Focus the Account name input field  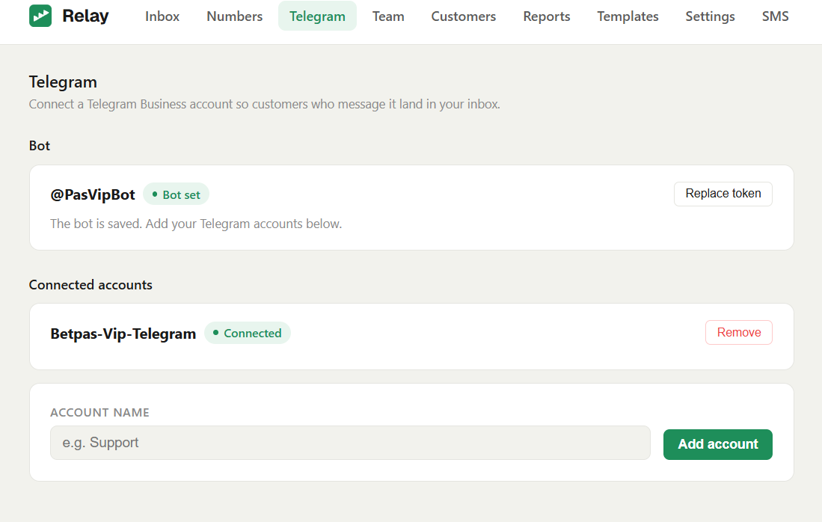pyautogui.click(x=350, y=443)
